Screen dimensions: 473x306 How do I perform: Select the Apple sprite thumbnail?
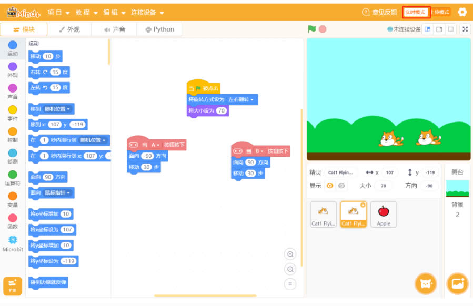[384, 214]
